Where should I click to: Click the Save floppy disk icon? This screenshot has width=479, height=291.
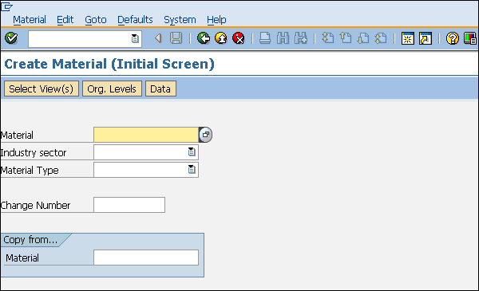click(x=176, y=38)
